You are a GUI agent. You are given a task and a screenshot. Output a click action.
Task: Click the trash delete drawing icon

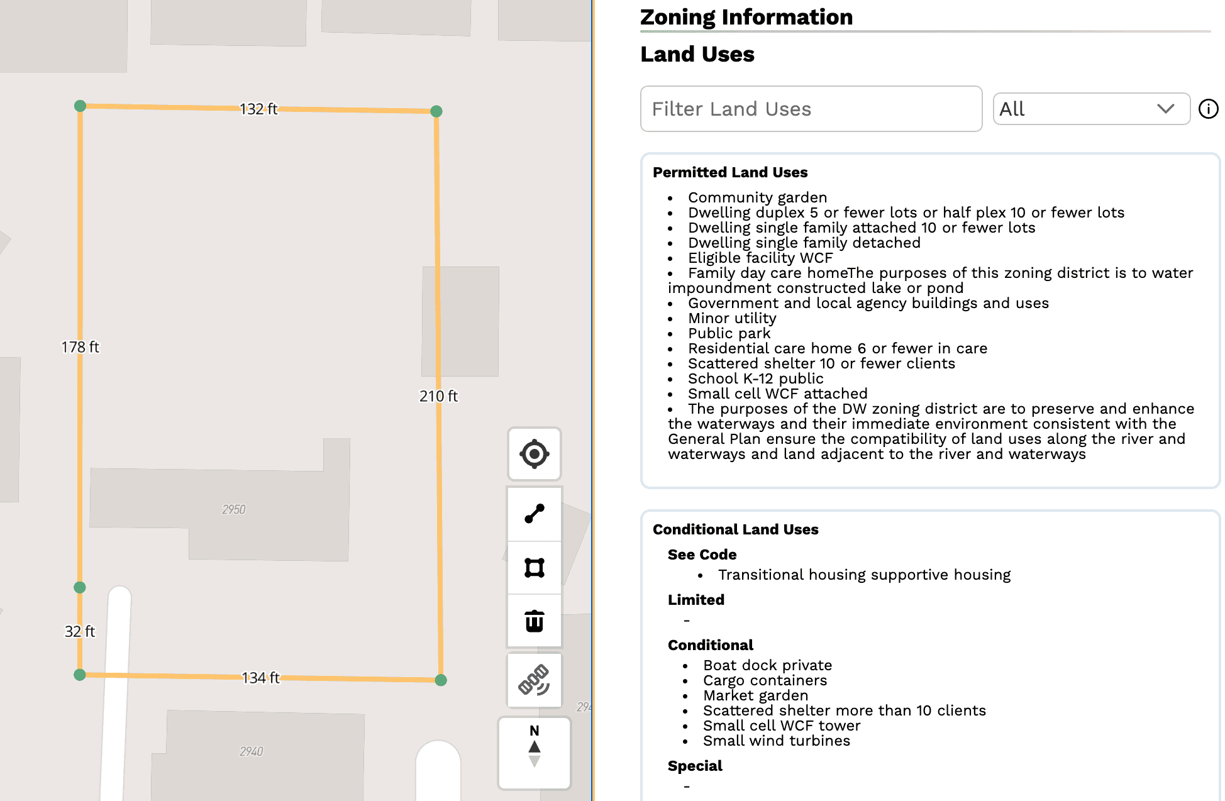(534, 621)
